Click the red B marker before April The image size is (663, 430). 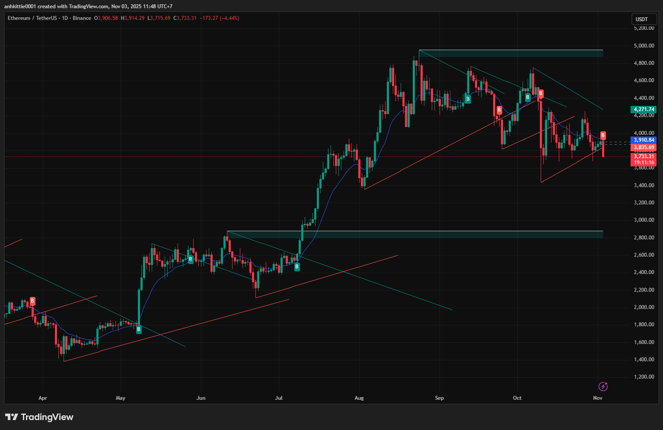point(32,301)
